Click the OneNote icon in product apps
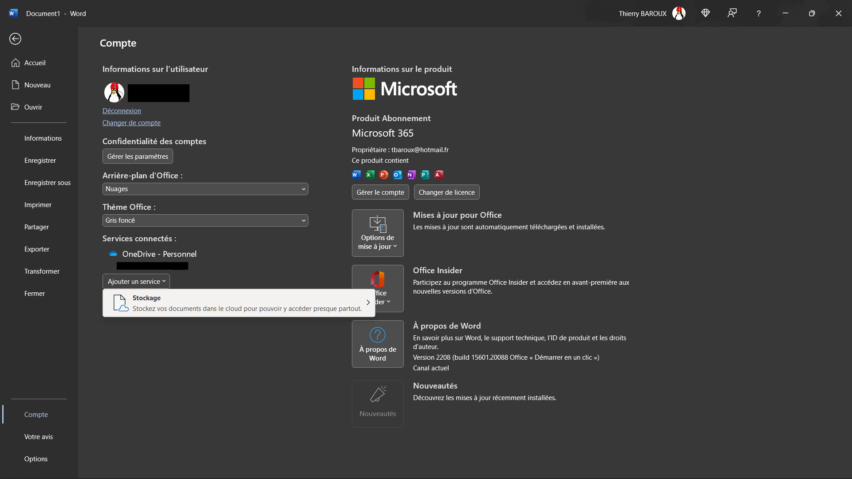 click(411, 175)
